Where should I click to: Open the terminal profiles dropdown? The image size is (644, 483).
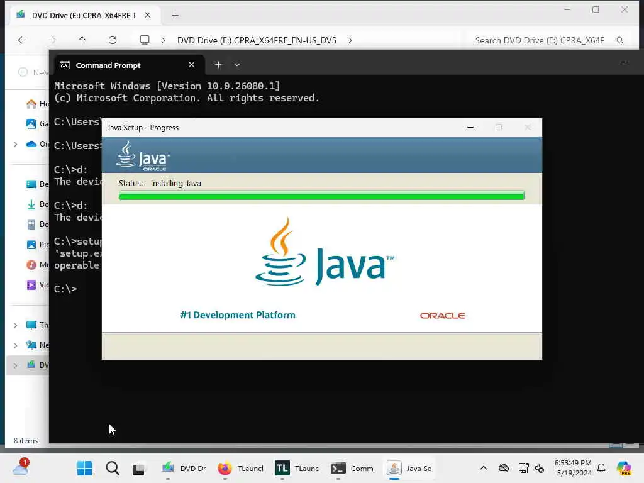tap(237, 65)
